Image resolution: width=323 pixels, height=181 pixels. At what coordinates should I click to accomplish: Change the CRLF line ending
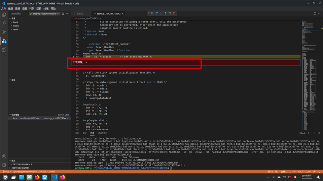[300, 172]
